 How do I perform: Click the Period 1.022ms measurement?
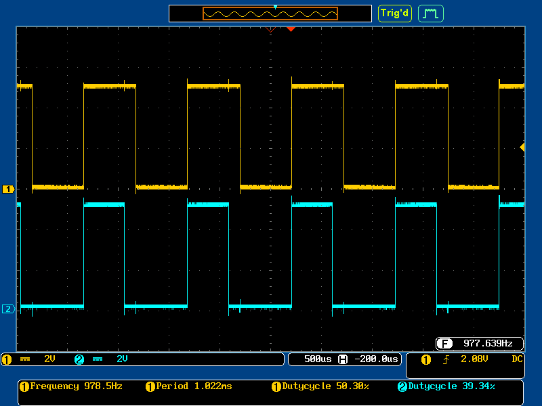click(x=194, y=386)
